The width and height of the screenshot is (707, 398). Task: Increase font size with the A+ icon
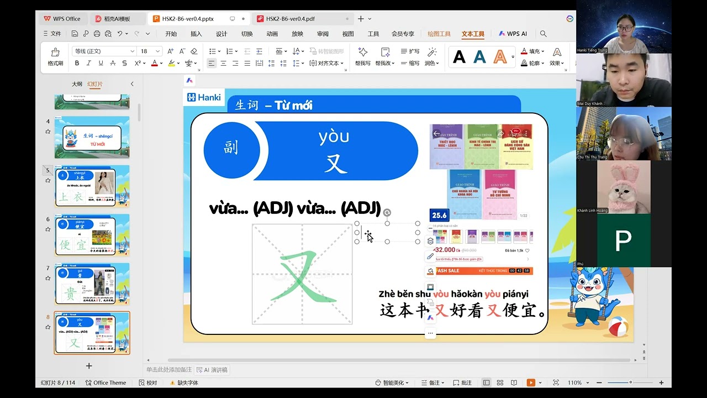[x=170, y=51]
